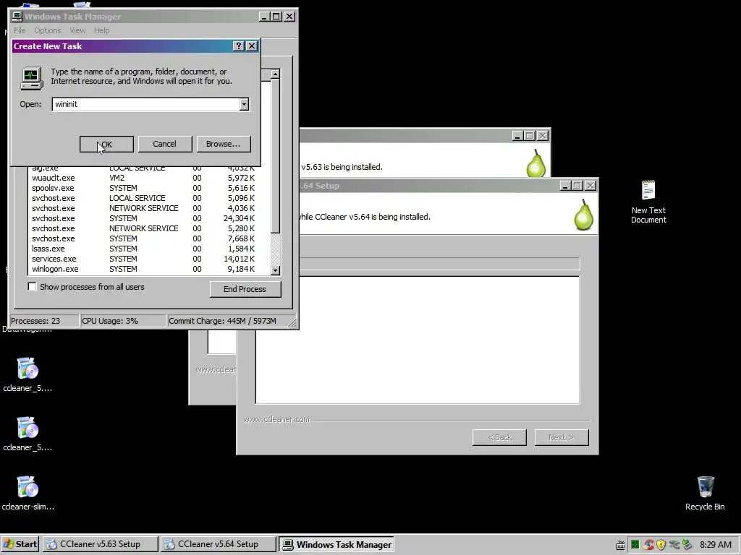Open the ccleaner-slim desktop installer icon
This screenshot has width=741, height=555.
(27, 493)
